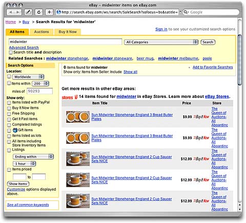Image resolution: width=246 pixels, height=223 pixels.
Task: Click the zip code field showing 90293
Action: 39,91
